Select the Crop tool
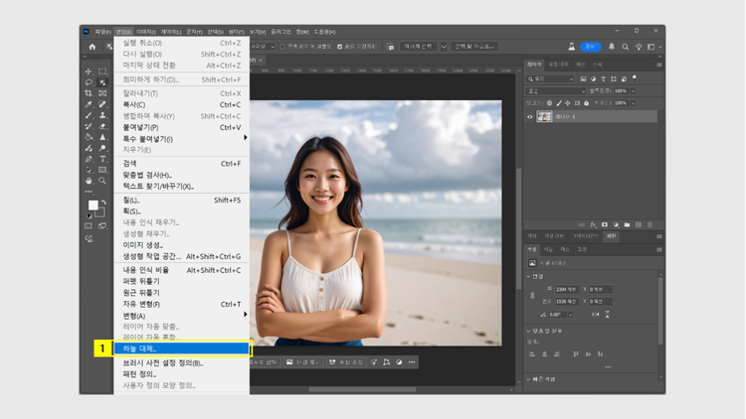The width and height of the screenshot is (746, 419). coord(90,93)
